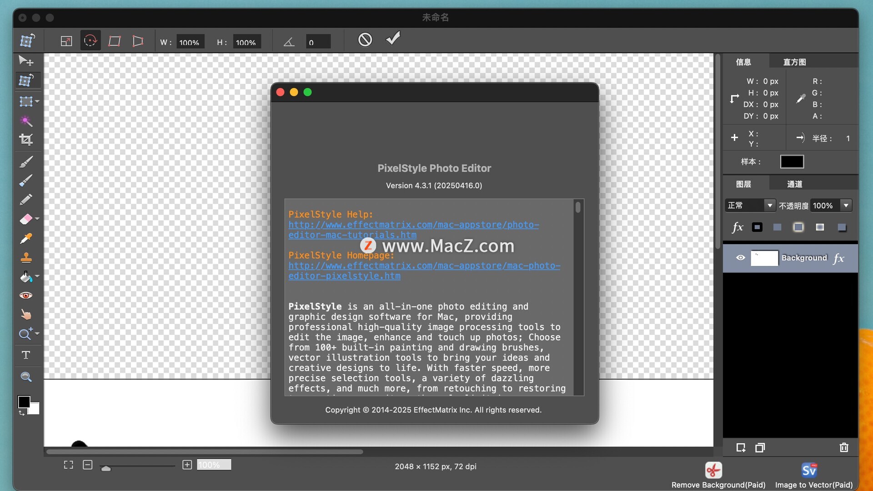Open the opacity 100% dropdown arrow
873x491 pixels.
tap(846, 205)
